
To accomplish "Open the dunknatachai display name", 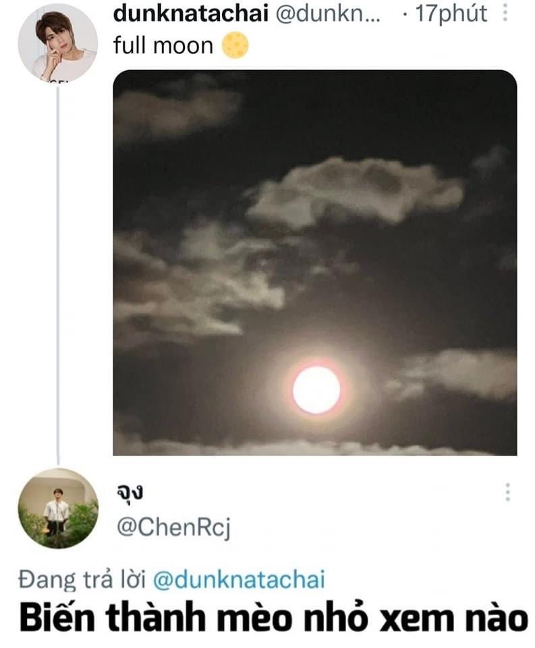I will (191, 13).
